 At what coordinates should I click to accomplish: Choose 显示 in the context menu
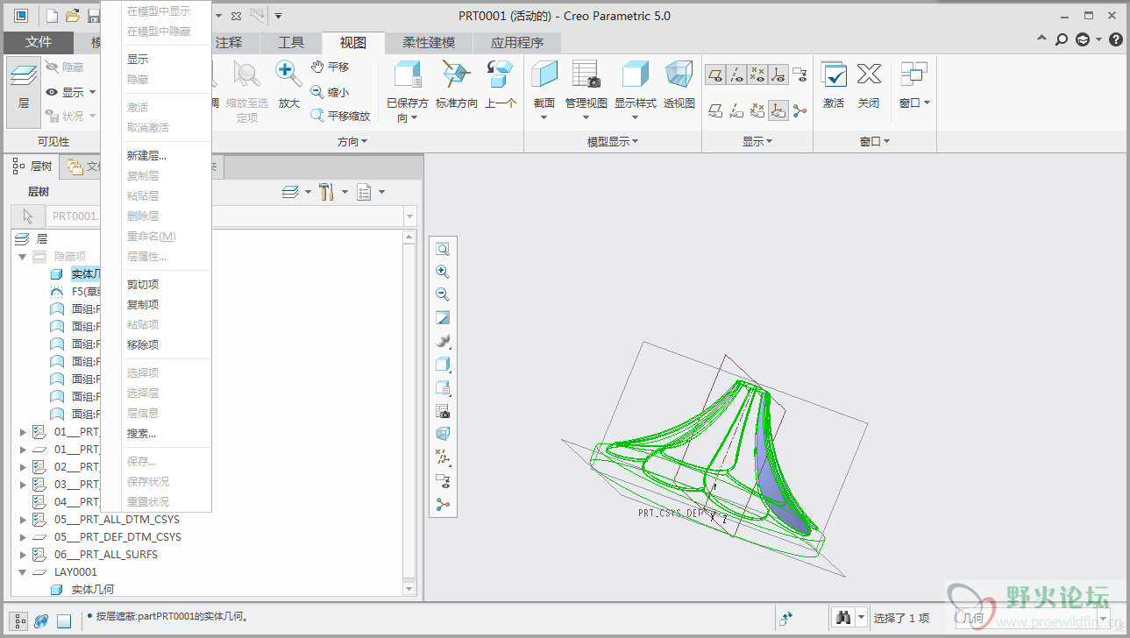138,59
